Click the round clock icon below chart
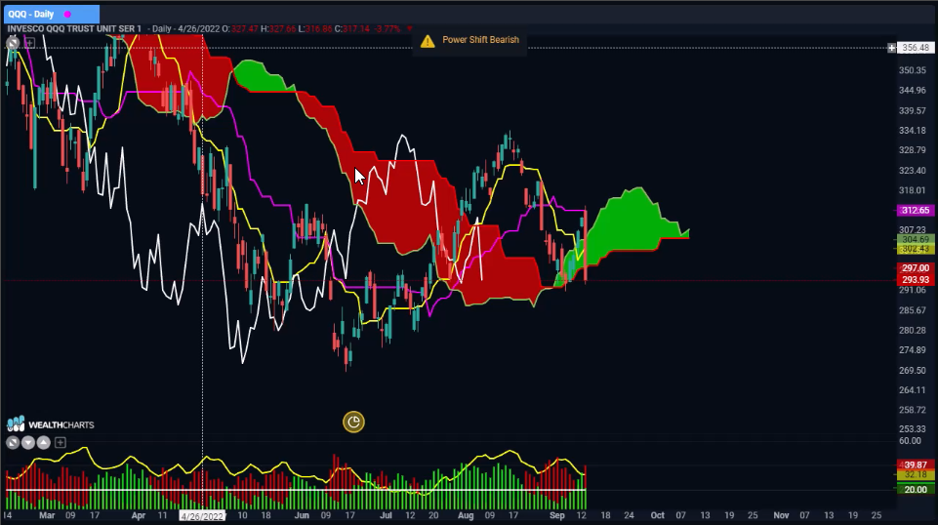This screenshot has height=525, width=938. (x=353, y=423)
